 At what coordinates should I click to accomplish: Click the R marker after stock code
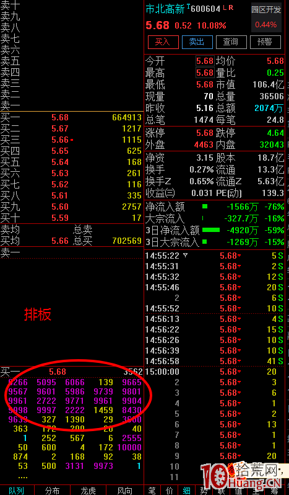[x=231, y=8]
